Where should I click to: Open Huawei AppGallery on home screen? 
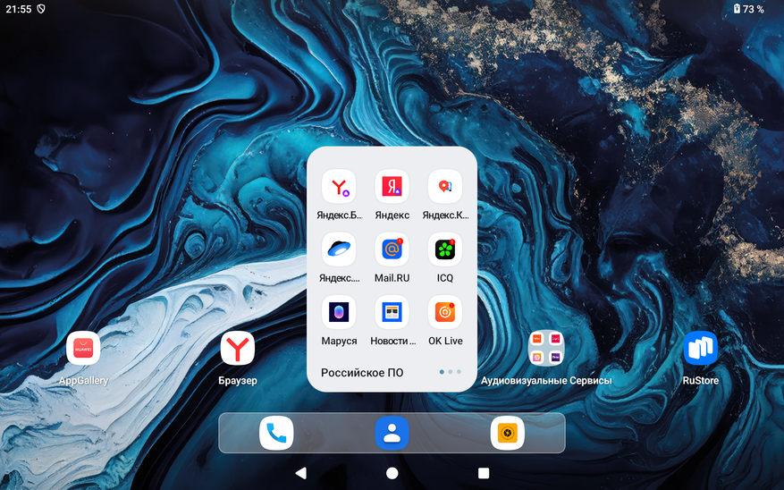click(x=83, y=349)
